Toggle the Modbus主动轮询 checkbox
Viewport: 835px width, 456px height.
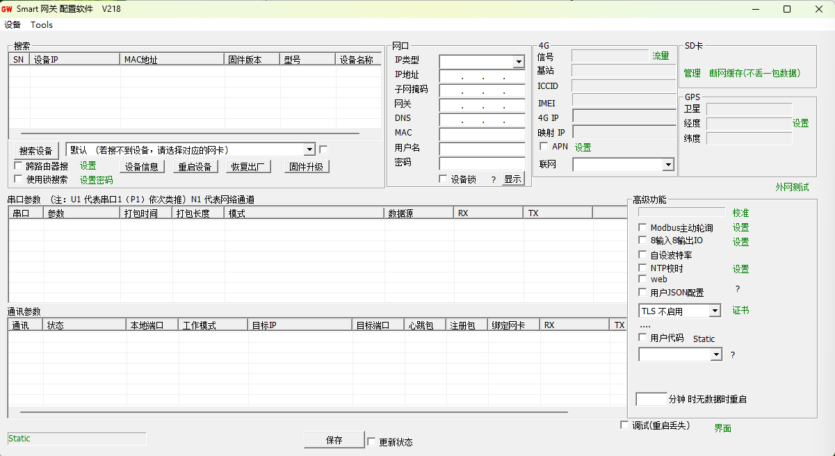(642, 228)
